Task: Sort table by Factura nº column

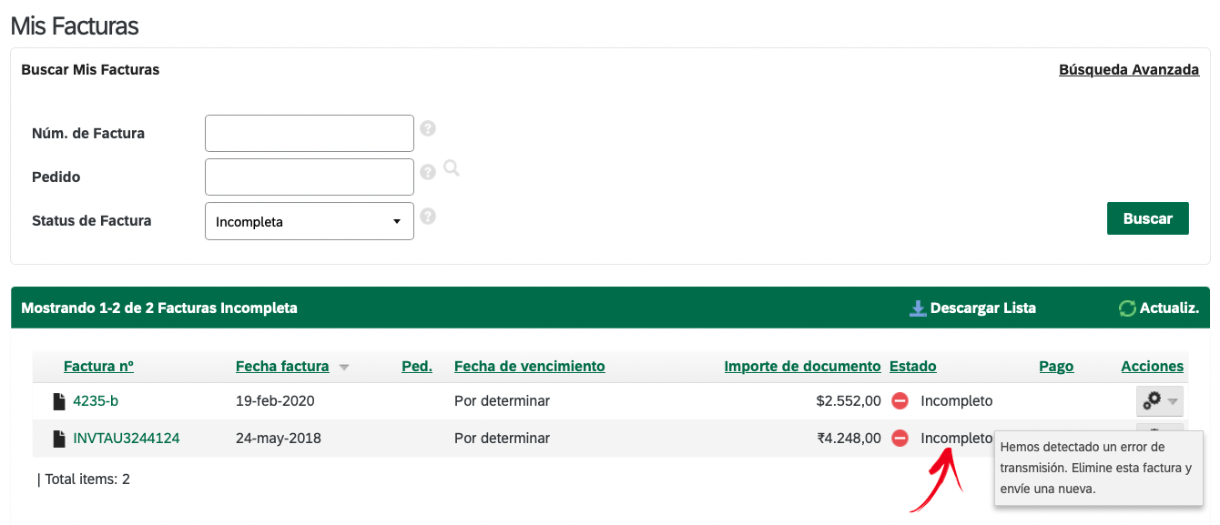Action: [98, 366]
